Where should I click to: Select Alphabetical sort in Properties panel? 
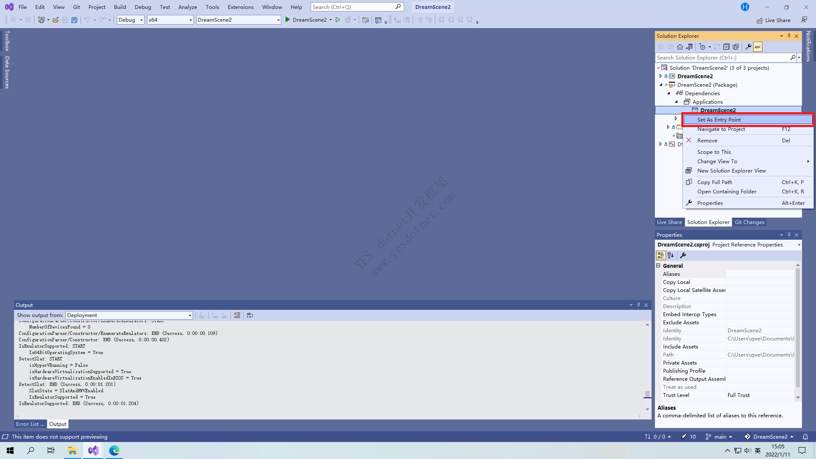click(671, 255)
